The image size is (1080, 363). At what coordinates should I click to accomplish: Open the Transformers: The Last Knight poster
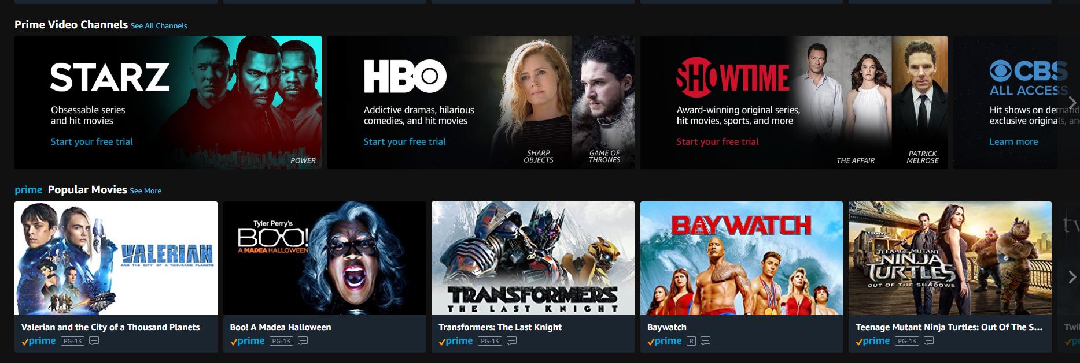click(x=533, y=258)
